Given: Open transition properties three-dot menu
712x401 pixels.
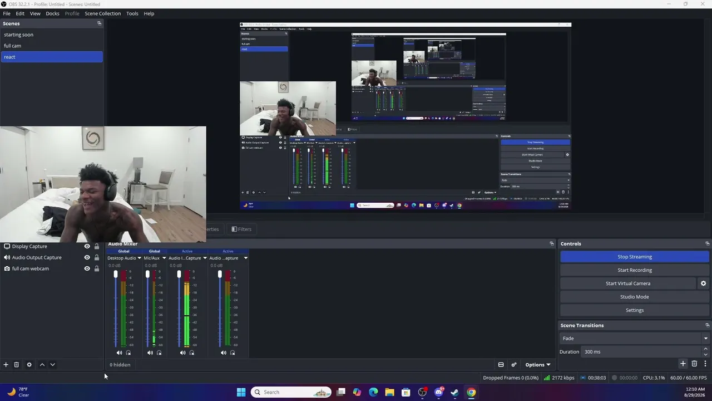Looking at the screenshot, I should click(705, 364).
